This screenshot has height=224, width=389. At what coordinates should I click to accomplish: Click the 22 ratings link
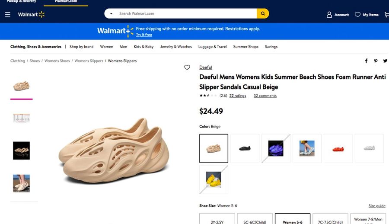click(238, 96)
